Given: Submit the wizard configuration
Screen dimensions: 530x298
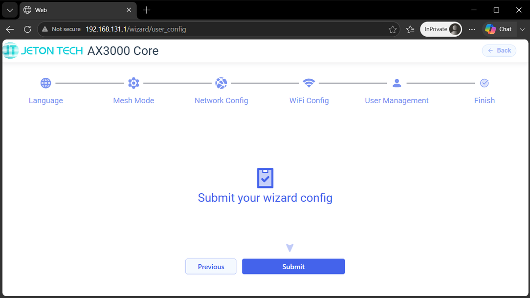Looking at the screenshot, I should point(293,267).
